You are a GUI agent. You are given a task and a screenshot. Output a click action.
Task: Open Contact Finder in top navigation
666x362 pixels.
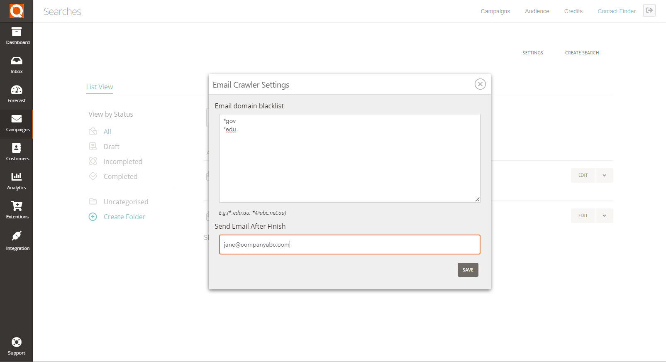617,11
